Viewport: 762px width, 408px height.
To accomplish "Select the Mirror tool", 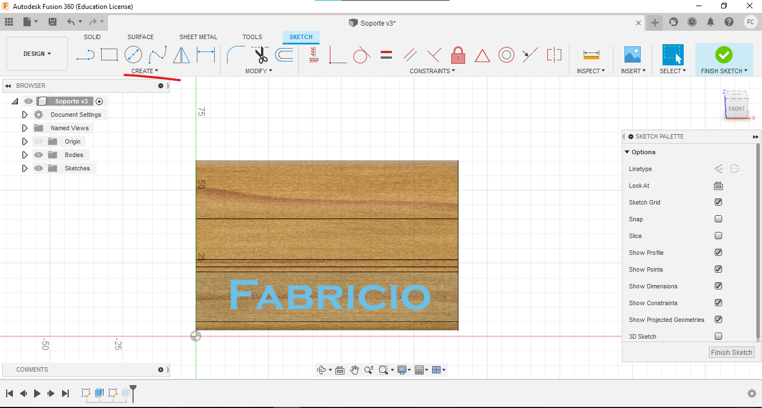I will (181, 54).
